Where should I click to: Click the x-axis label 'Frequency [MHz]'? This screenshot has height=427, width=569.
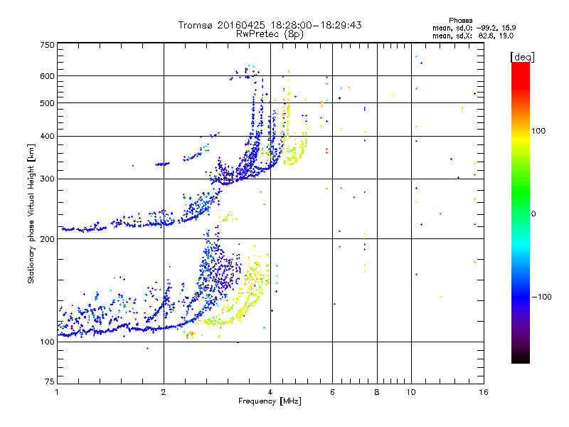point(270,401)
